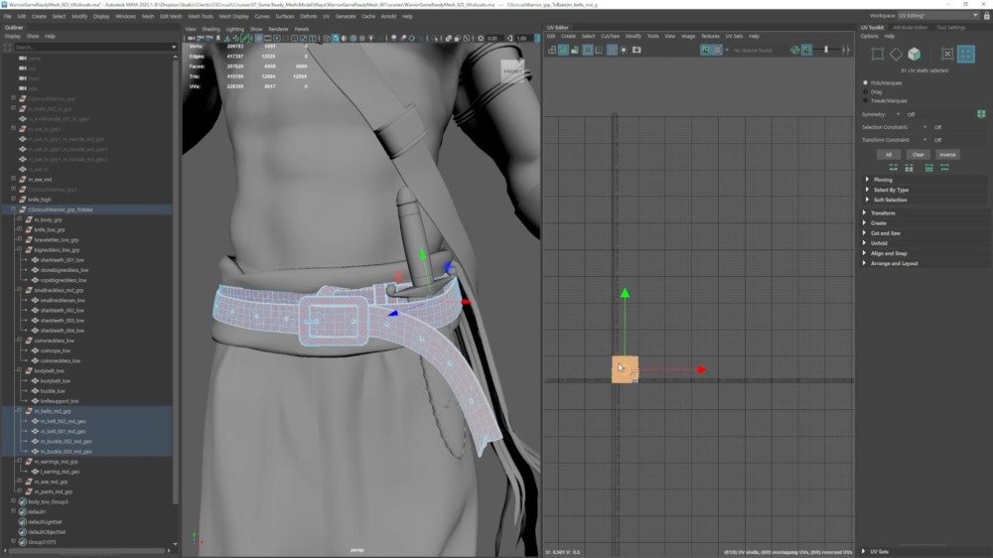The width and height of the screenshot is (993, 558).
Task: Click the texture dim slider handle
Action: coord(826,50)
